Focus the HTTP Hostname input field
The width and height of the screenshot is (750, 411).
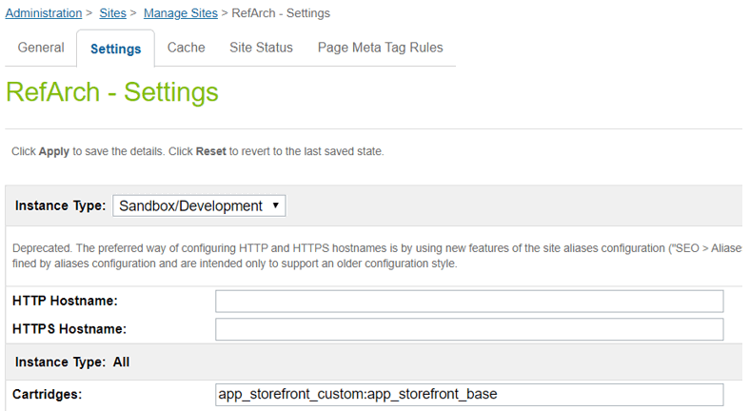(x=469, y=301)
